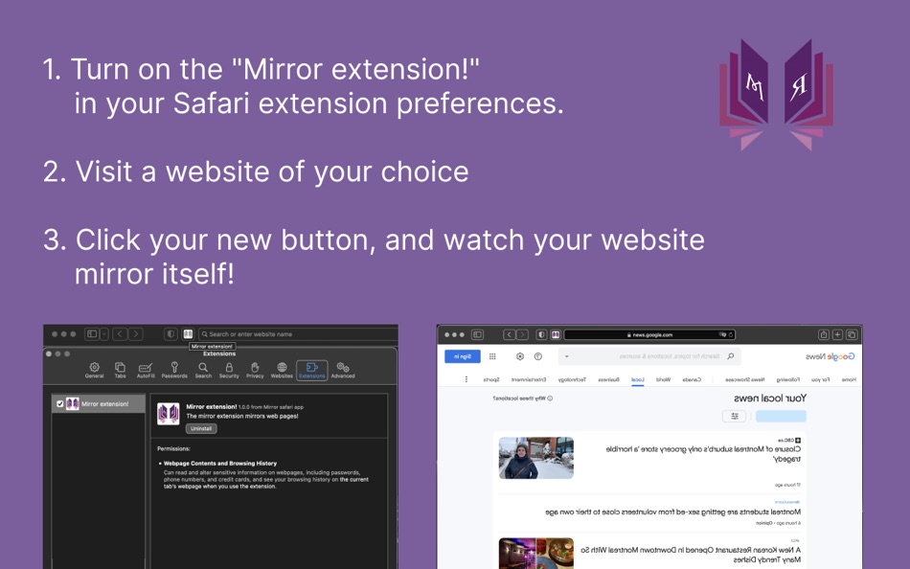Select Mirror extension! row in extensions list
910x569 pixels.
98,403
